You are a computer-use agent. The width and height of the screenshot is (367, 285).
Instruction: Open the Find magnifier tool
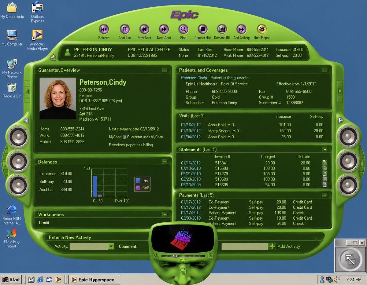tap(183, 29)
